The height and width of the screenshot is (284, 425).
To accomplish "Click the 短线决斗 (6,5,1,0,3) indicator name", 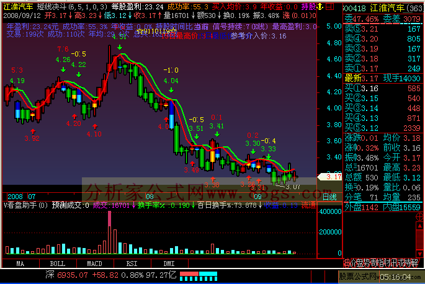I will 73,7.
